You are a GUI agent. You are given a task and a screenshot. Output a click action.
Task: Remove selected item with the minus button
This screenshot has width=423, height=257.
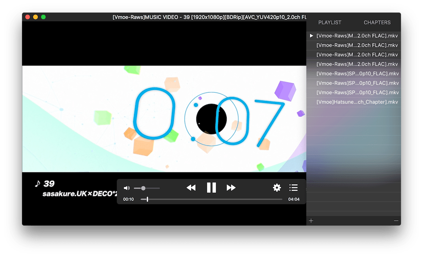tap(396, 221)
